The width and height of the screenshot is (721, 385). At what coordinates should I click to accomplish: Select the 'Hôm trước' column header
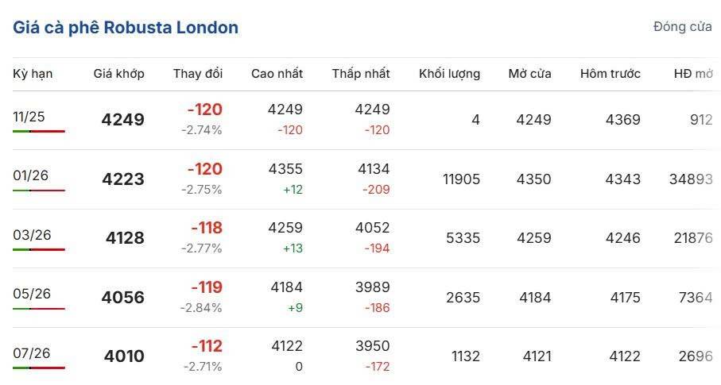[x=610, y=74]
